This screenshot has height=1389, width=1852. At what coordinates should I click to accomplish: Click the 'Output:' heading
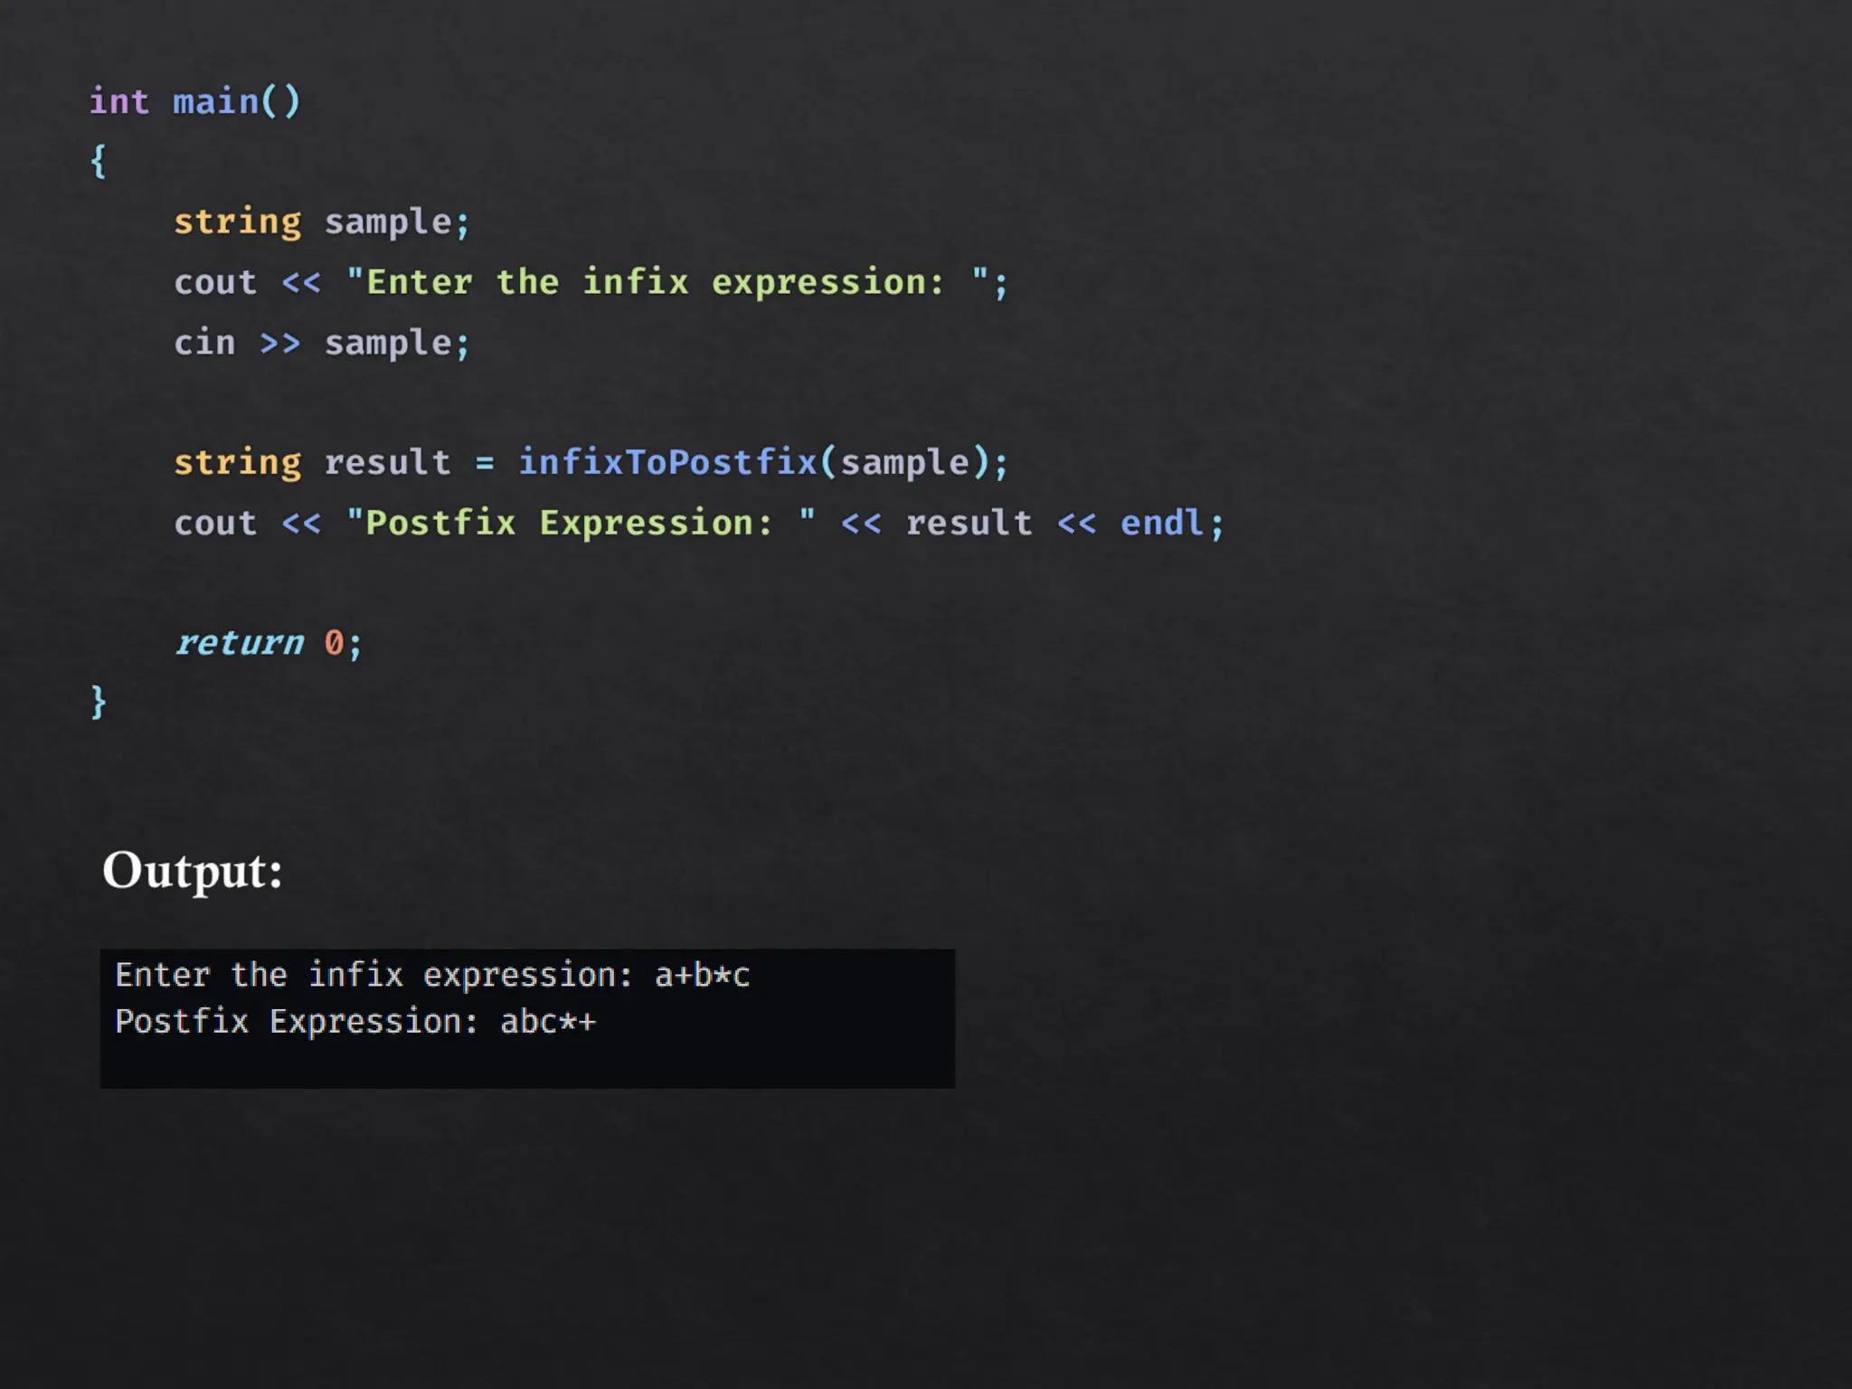pos(193,870)
